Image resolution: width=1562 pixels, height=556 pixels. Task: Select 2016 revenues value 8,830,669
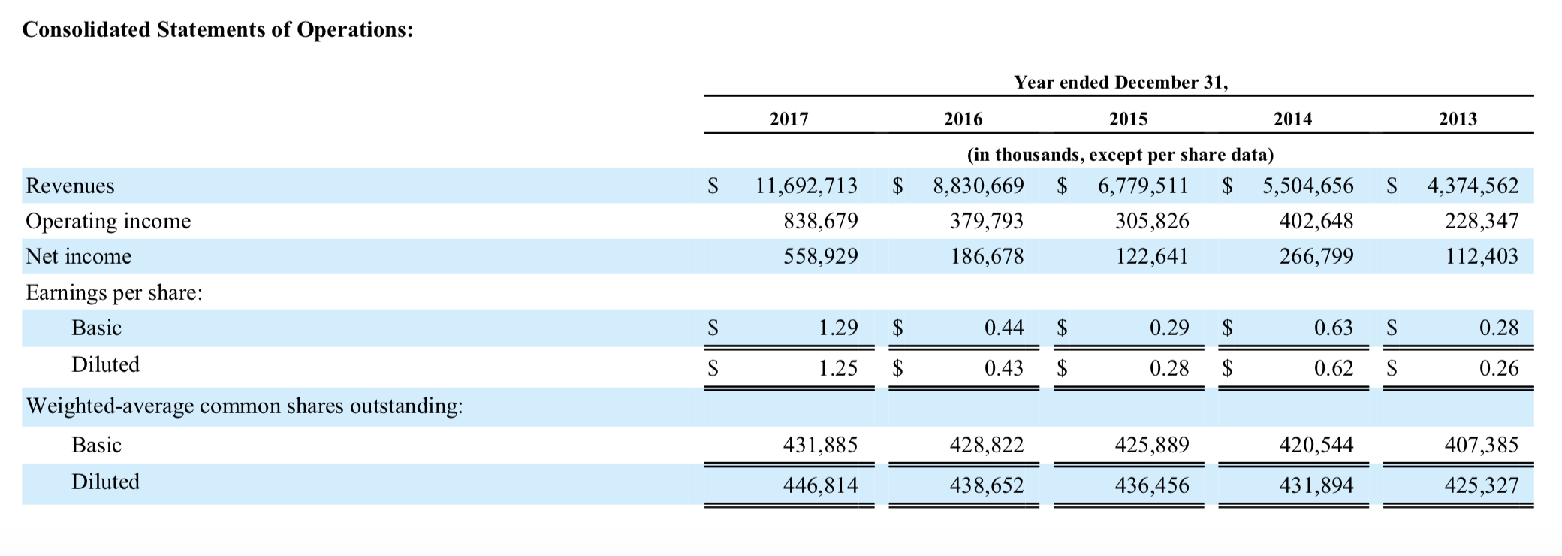pyautogui.click(x=979, y=186)
